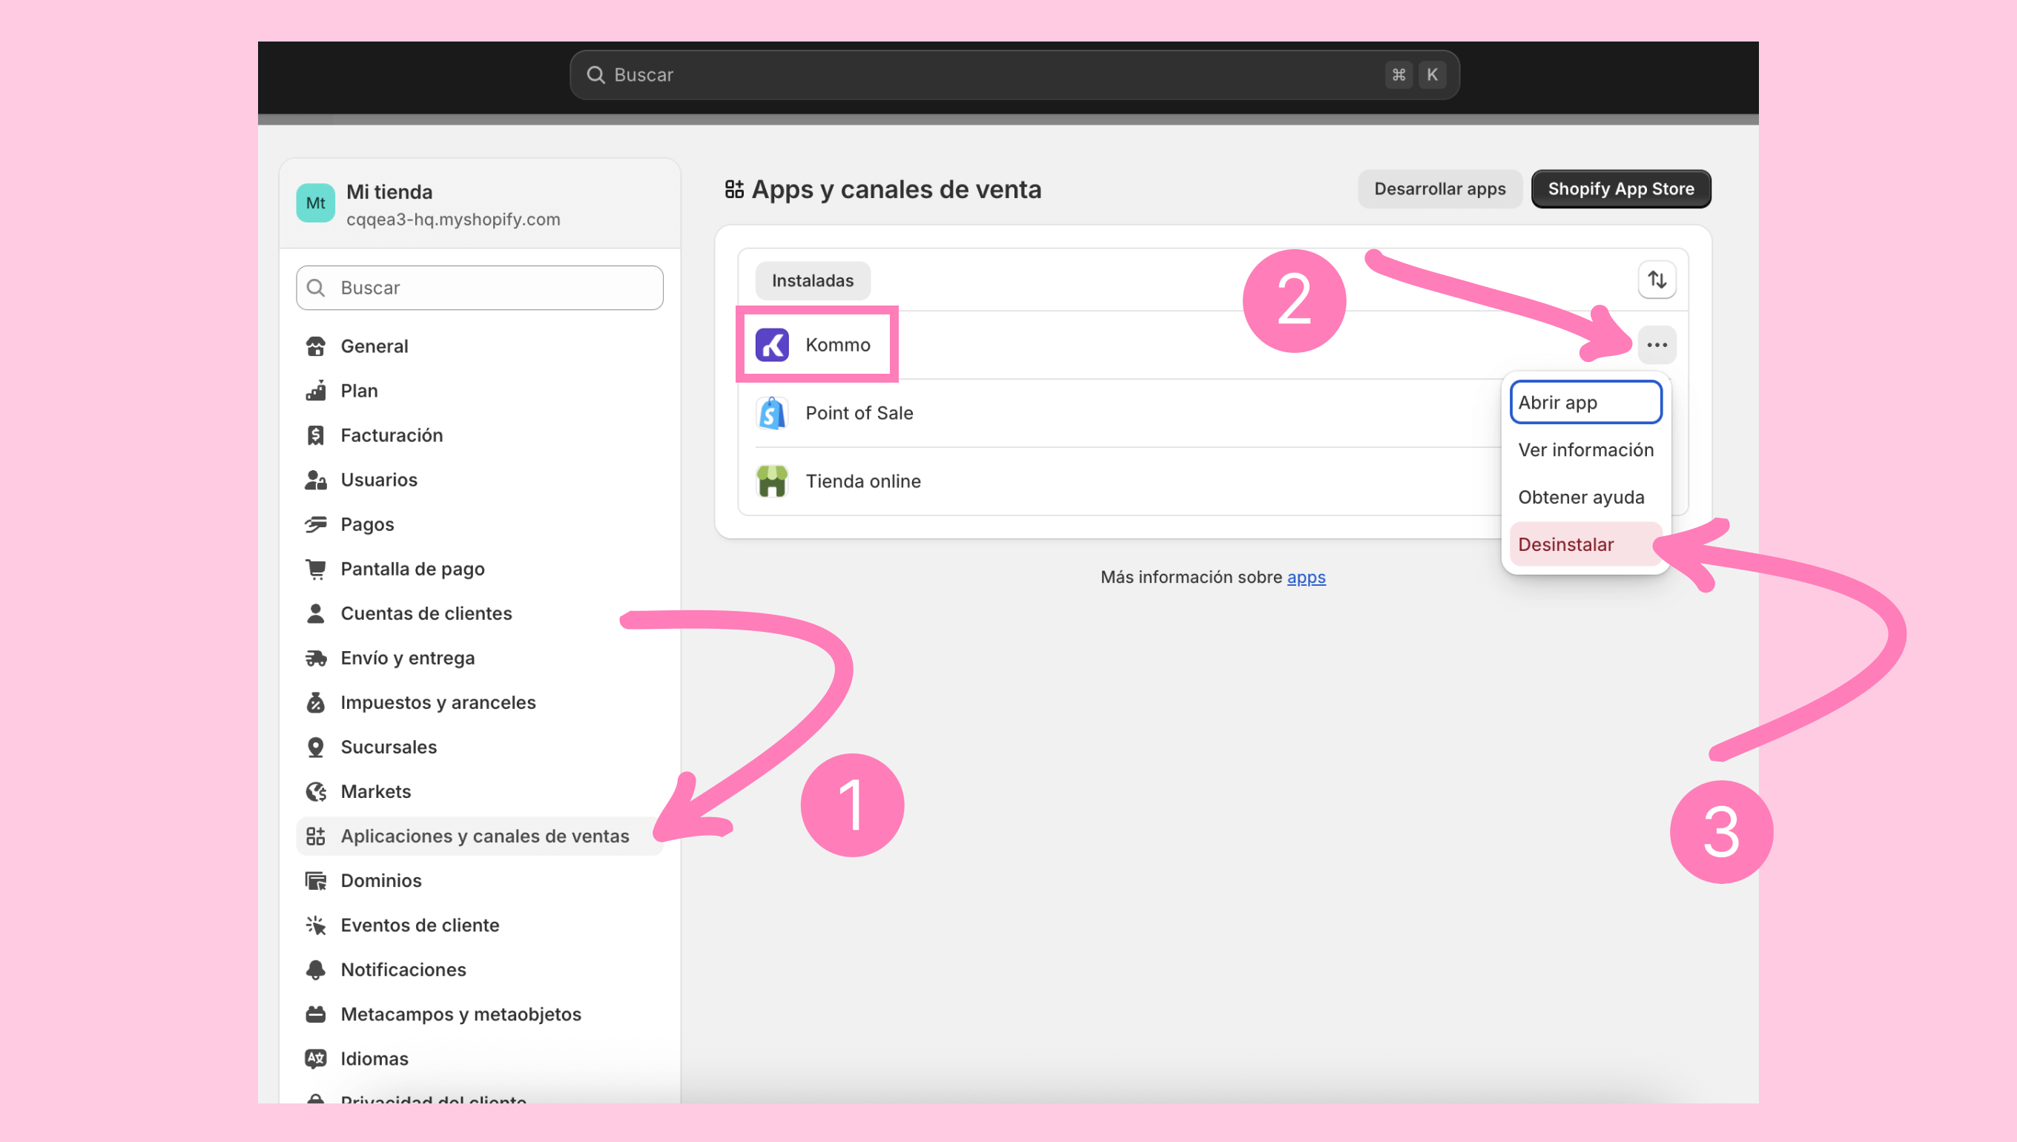Click the Impuestos y aranceles icon
This screenshot has height=1142, width=2017.
coord(315,702)
